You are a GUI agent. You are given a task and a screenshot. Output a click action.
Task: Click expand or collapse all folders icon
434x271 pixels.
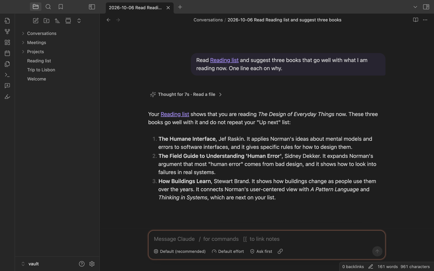tap(79, 21)
